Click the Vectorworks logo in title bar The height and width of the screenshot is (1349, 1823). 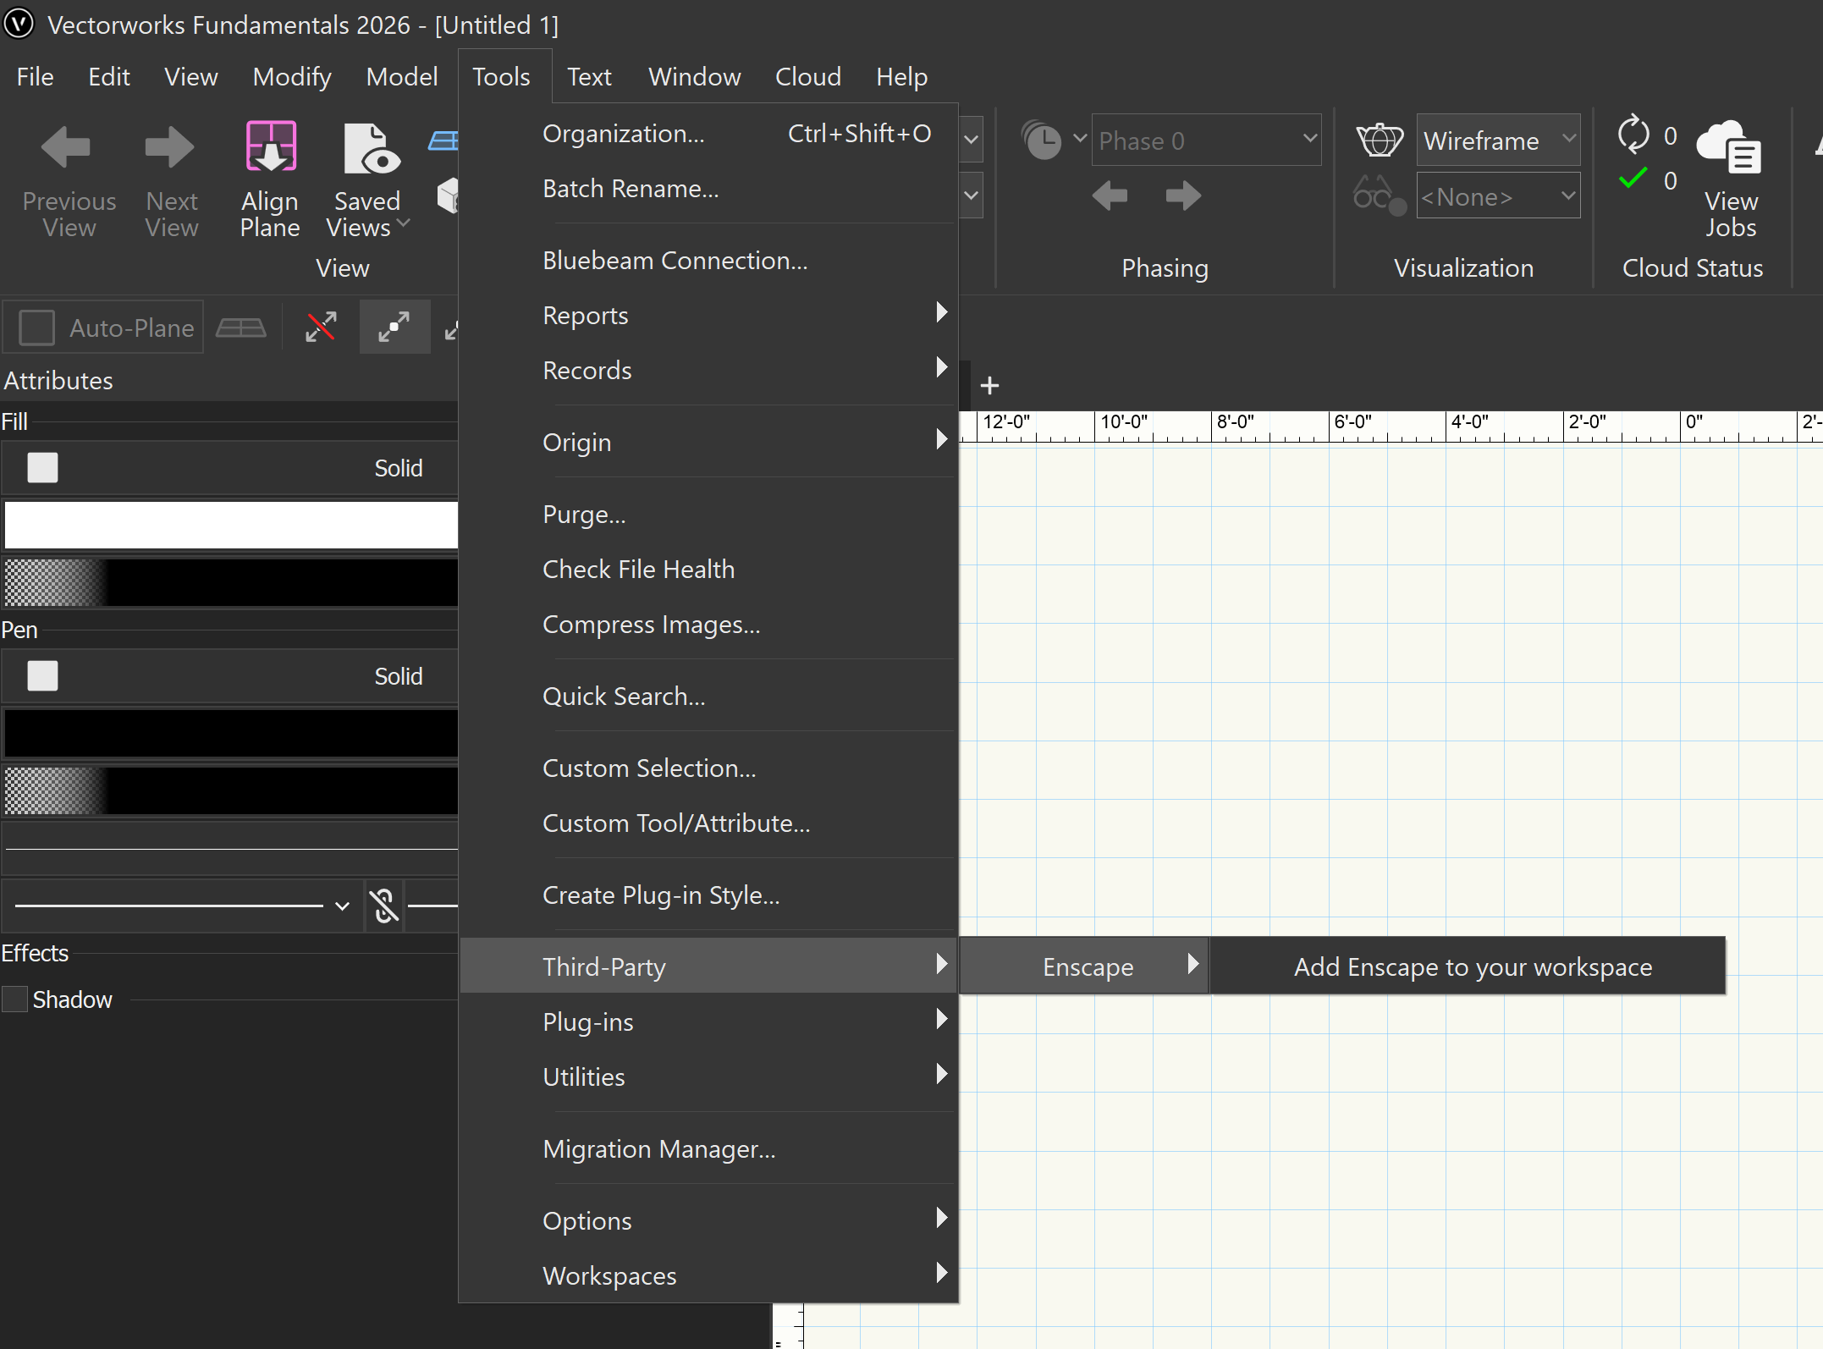pos(19,24)
